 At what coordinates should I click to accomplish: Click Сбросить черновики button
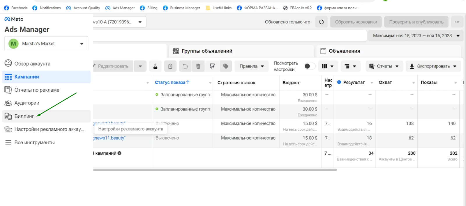click(356, 22)
